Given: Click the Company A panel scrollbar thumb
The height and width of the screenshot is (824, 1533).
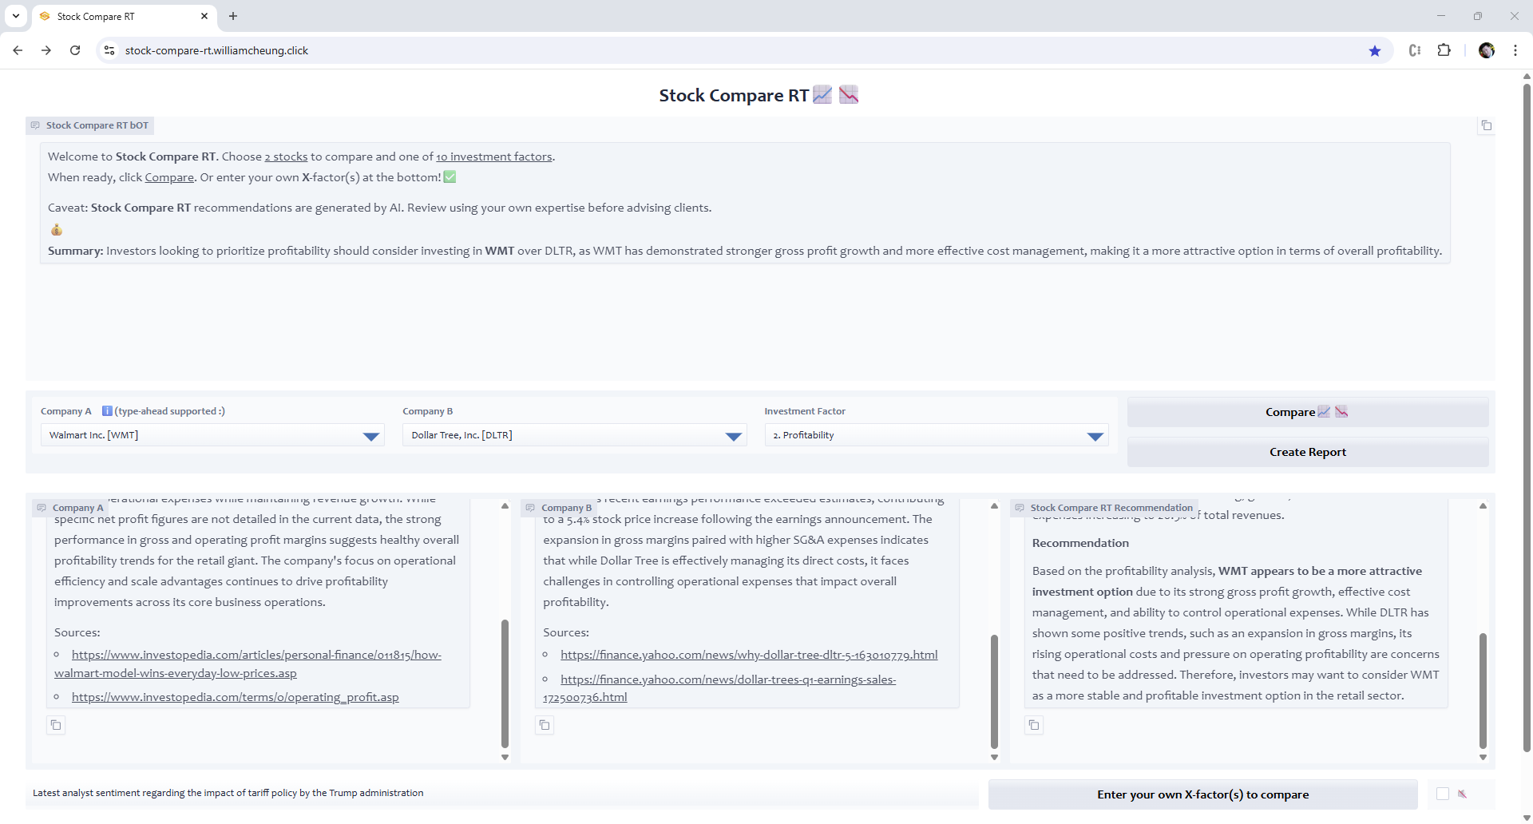Looking at the screenshot, I should 505,683.
